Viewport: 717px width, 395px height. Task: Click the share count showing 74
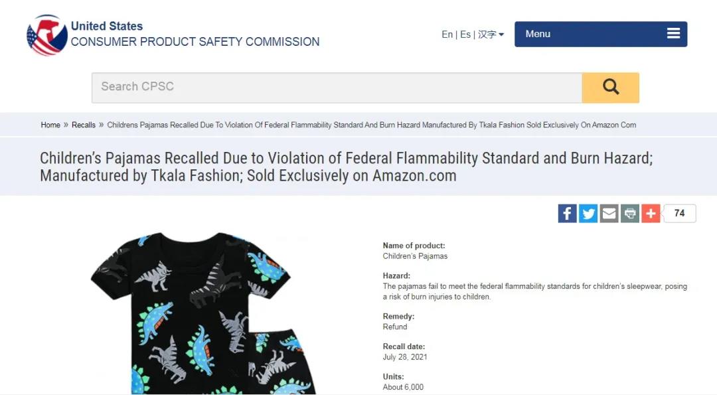tap(679, 213)
